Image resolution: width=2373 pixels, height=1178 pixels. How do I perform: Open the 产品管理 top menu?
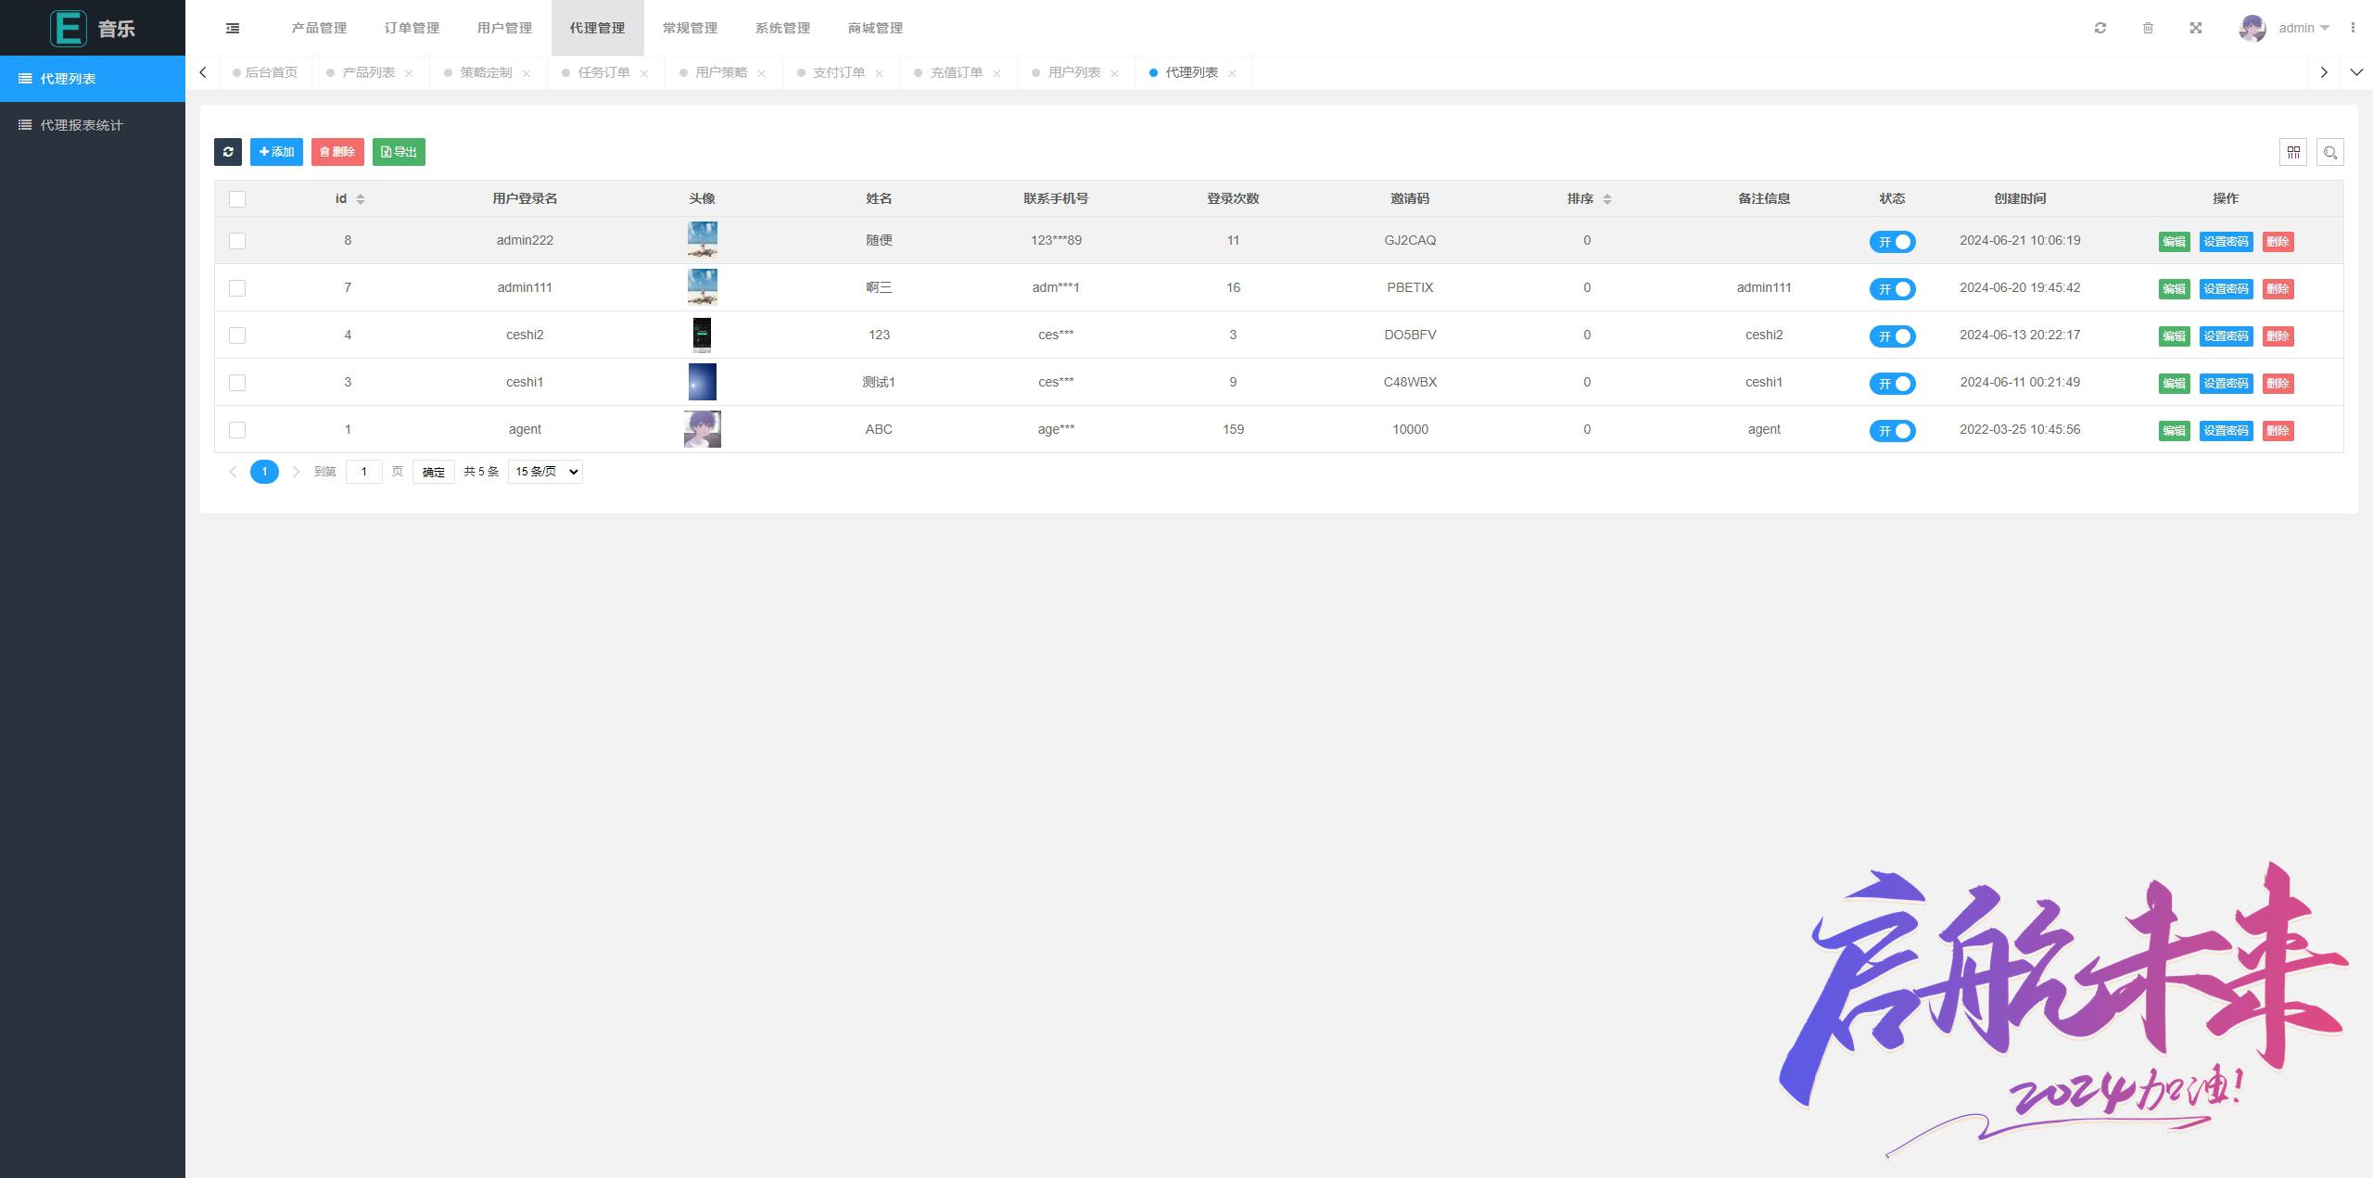(x=319, y=28)
